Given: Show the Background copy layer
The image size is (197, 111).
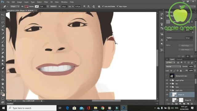Looking at the screenshot, I should pos(167,76).
